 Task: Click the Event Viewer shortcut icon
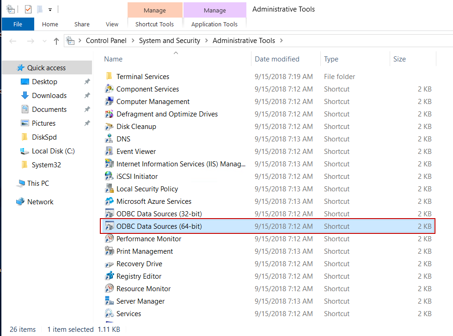coord(109,152)
